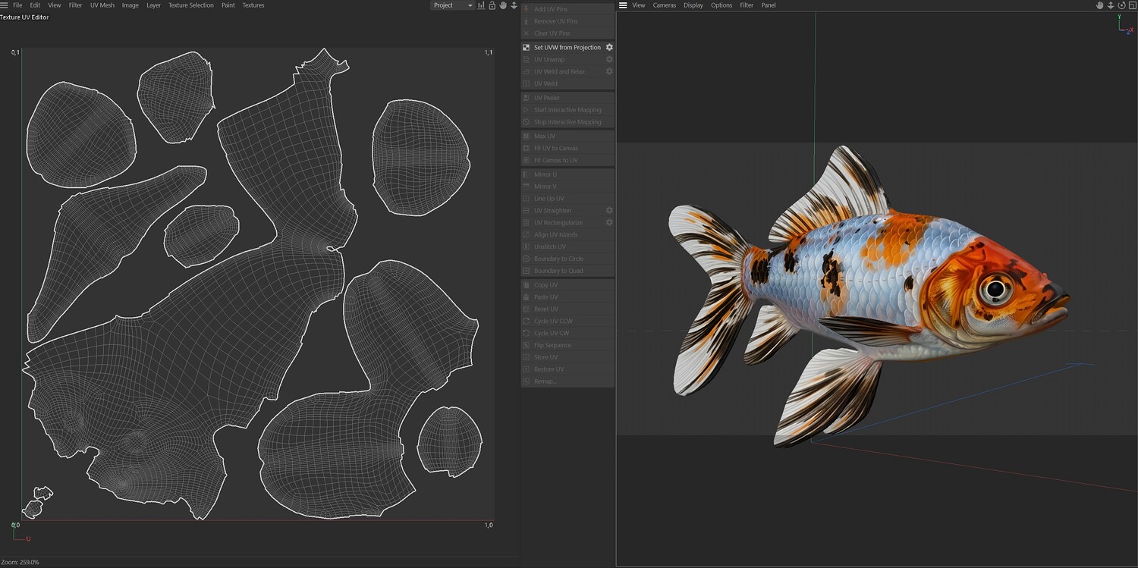Click the Clear UV Pins command
1138x568 pixels.
pos(567,33)
